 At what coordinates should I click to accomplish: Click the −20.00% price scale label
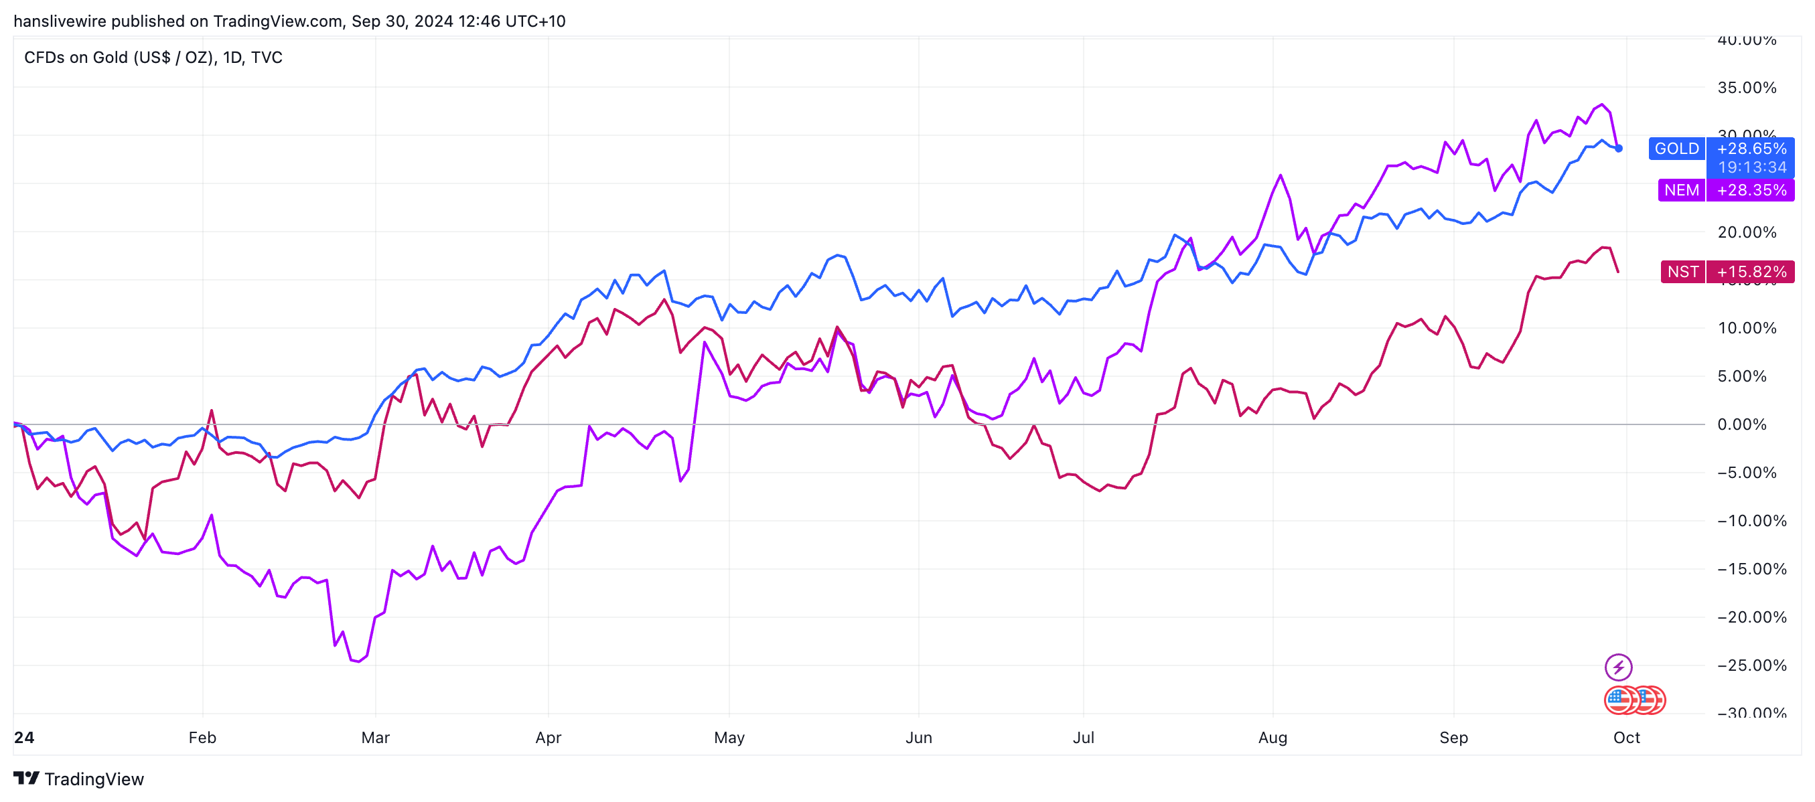click(x=1751, y=617)
